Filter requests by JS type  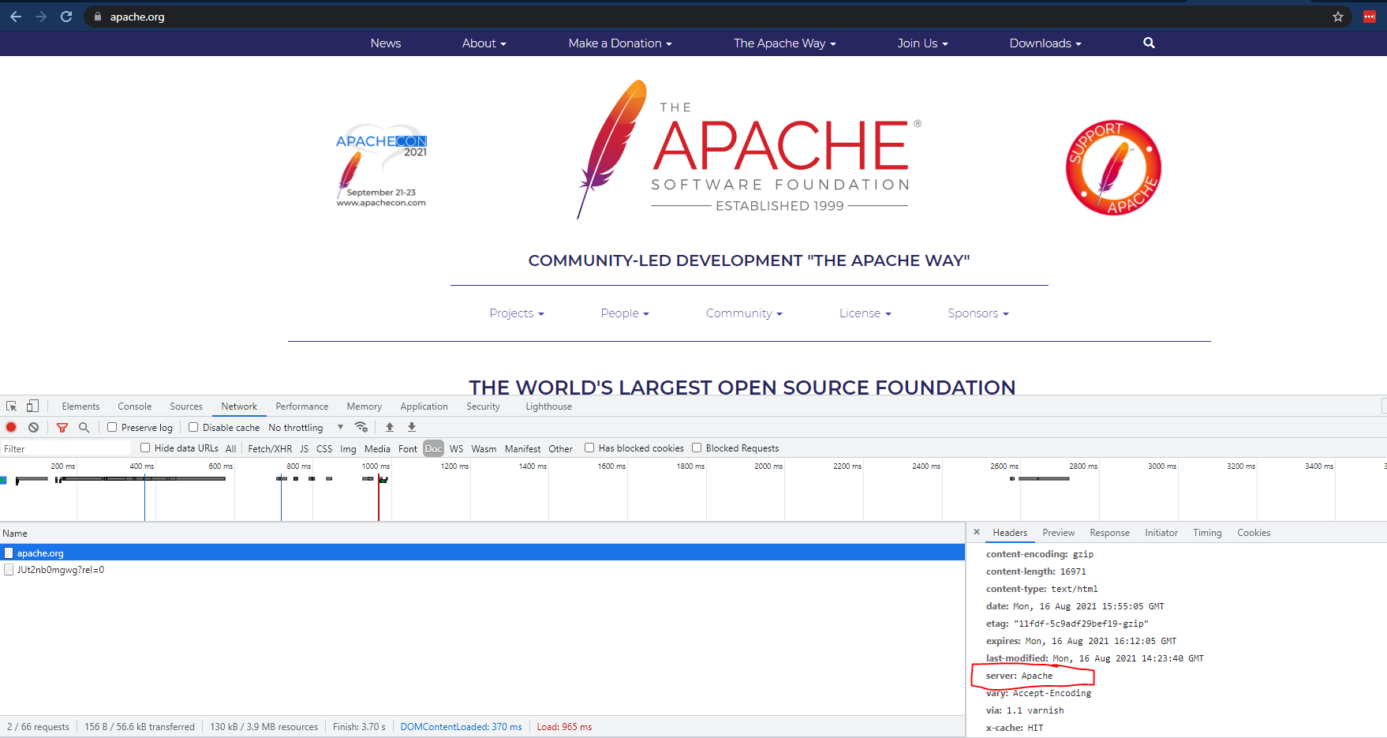[x=305, y=448]
